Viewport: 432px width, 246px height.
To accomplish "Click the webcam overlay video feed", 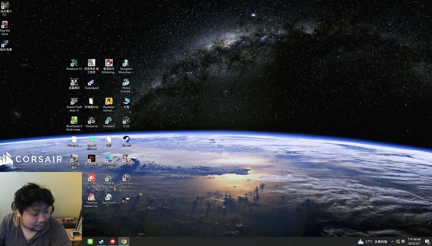I will (x=41, y=209).
